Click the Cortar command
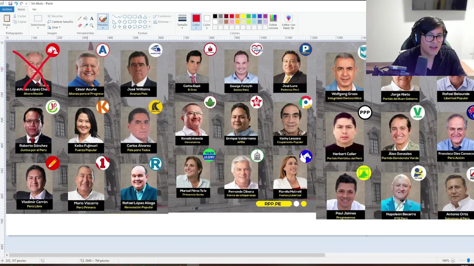Viewport: 474px width, 266px height. click(x=19, y=16)
